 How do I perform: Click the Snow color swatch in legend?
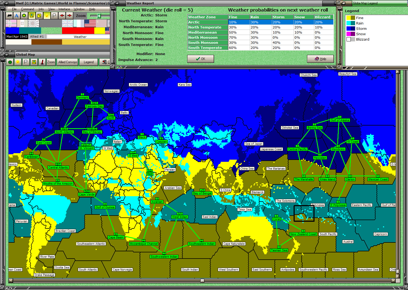(x=351, y=34)
